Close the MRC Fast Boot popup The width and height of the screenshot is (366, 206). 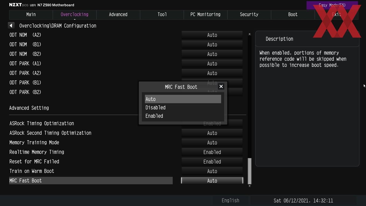pos(221,86)
